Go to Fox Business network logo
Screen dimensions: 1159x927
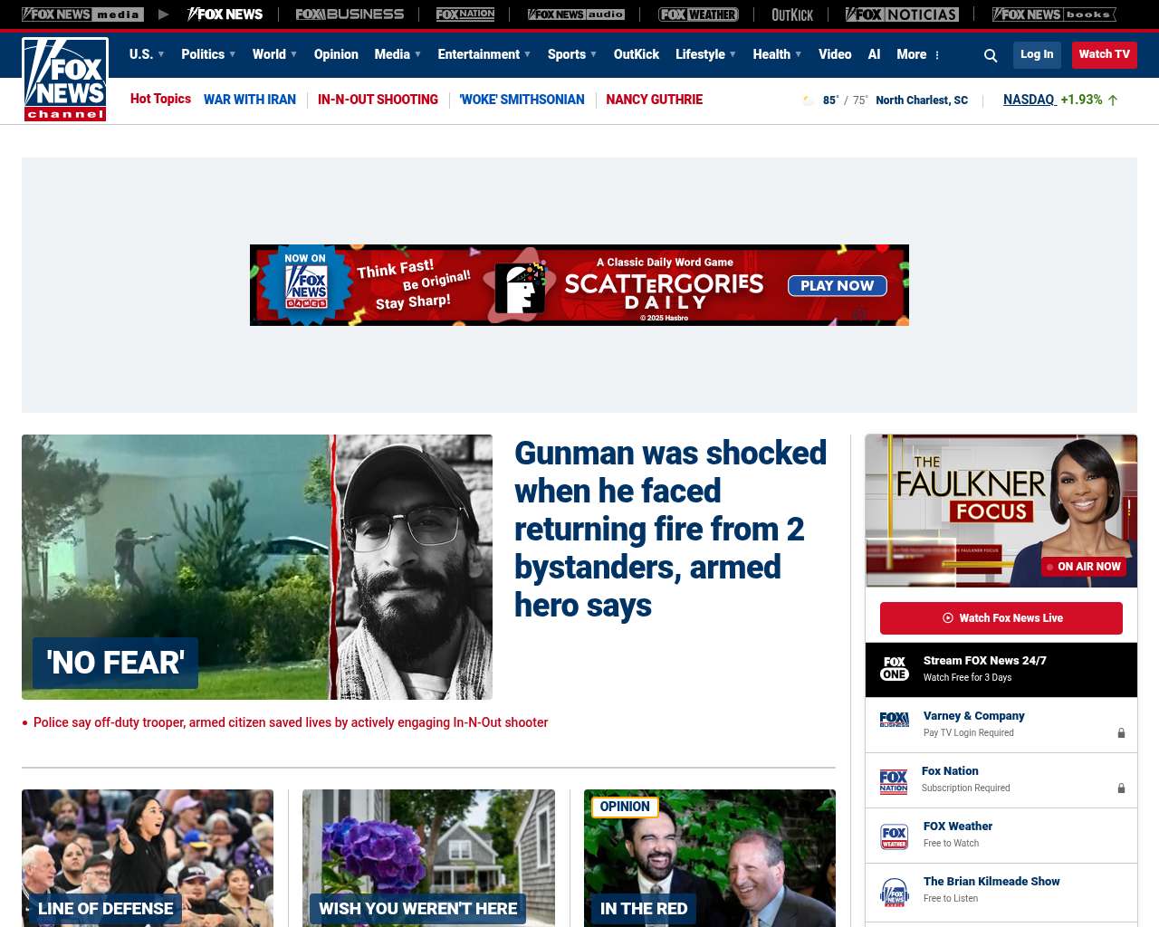350,14
